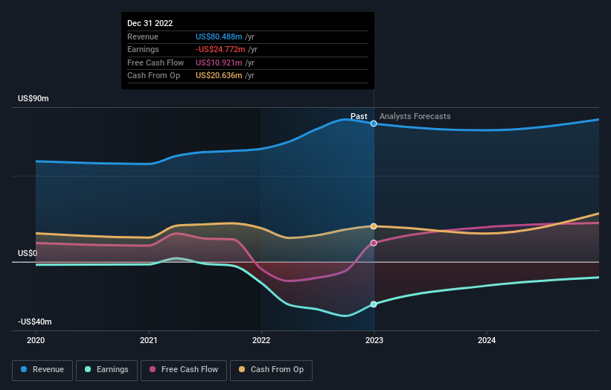Select the pink Free Cash Flow data point

coord(374,243)
